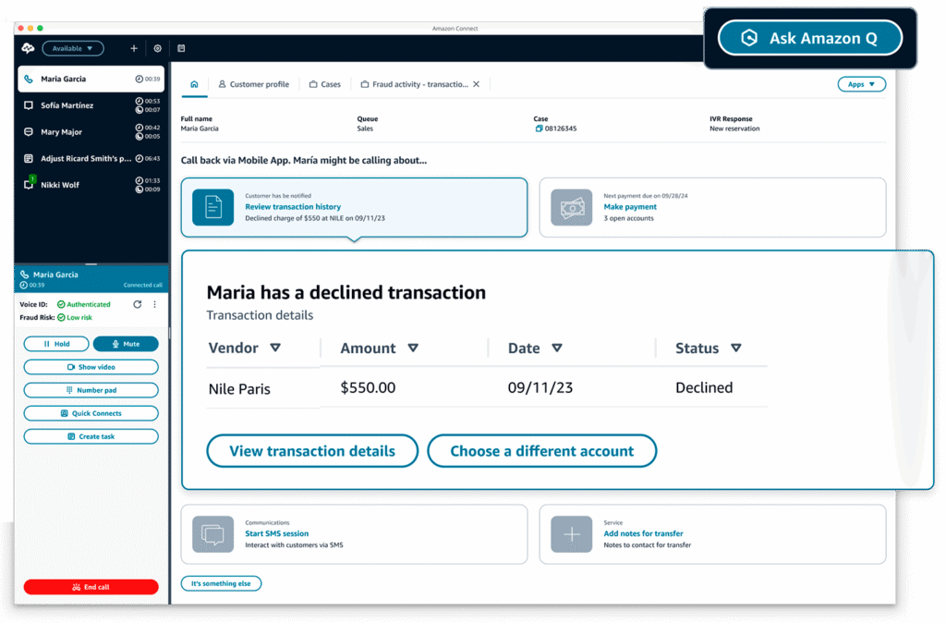This screenshot has height=623, width=946.
Task: Click the Make payment link
Action: tap(630, 206)
